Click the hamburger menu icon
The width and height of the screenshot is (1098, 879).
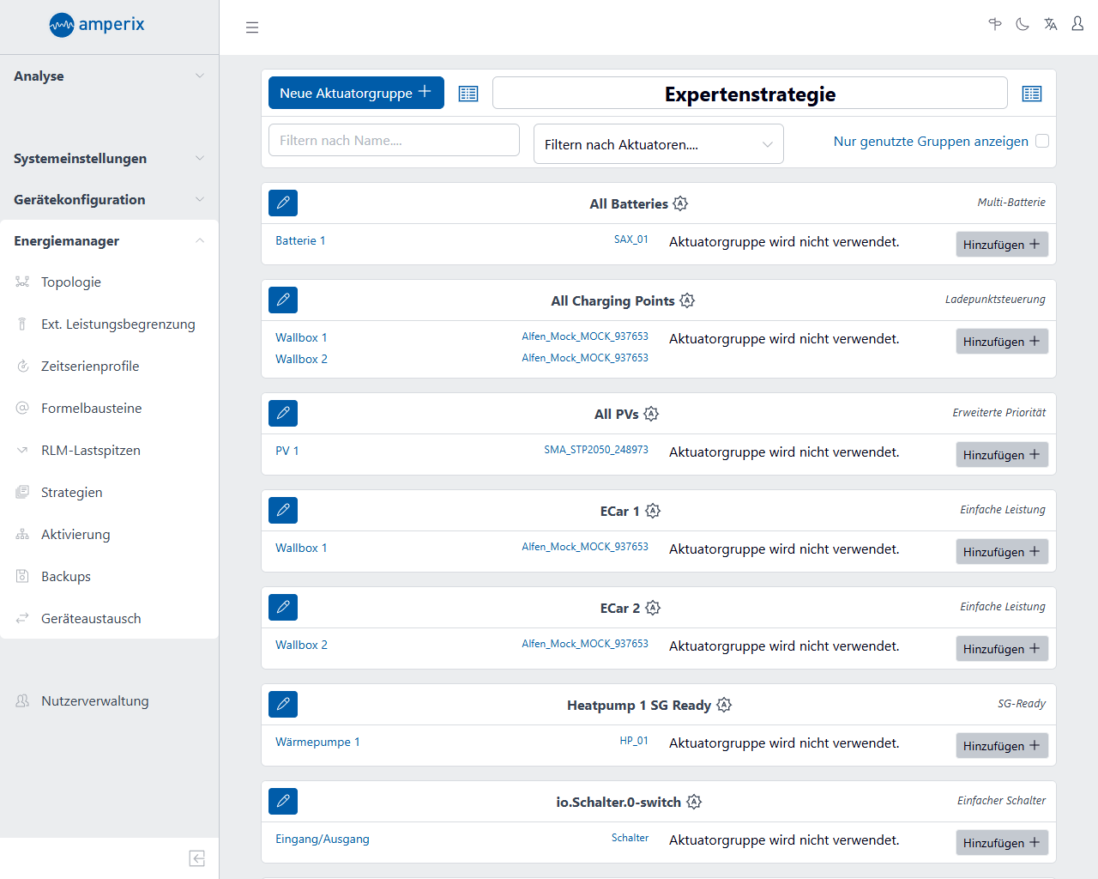252,27
